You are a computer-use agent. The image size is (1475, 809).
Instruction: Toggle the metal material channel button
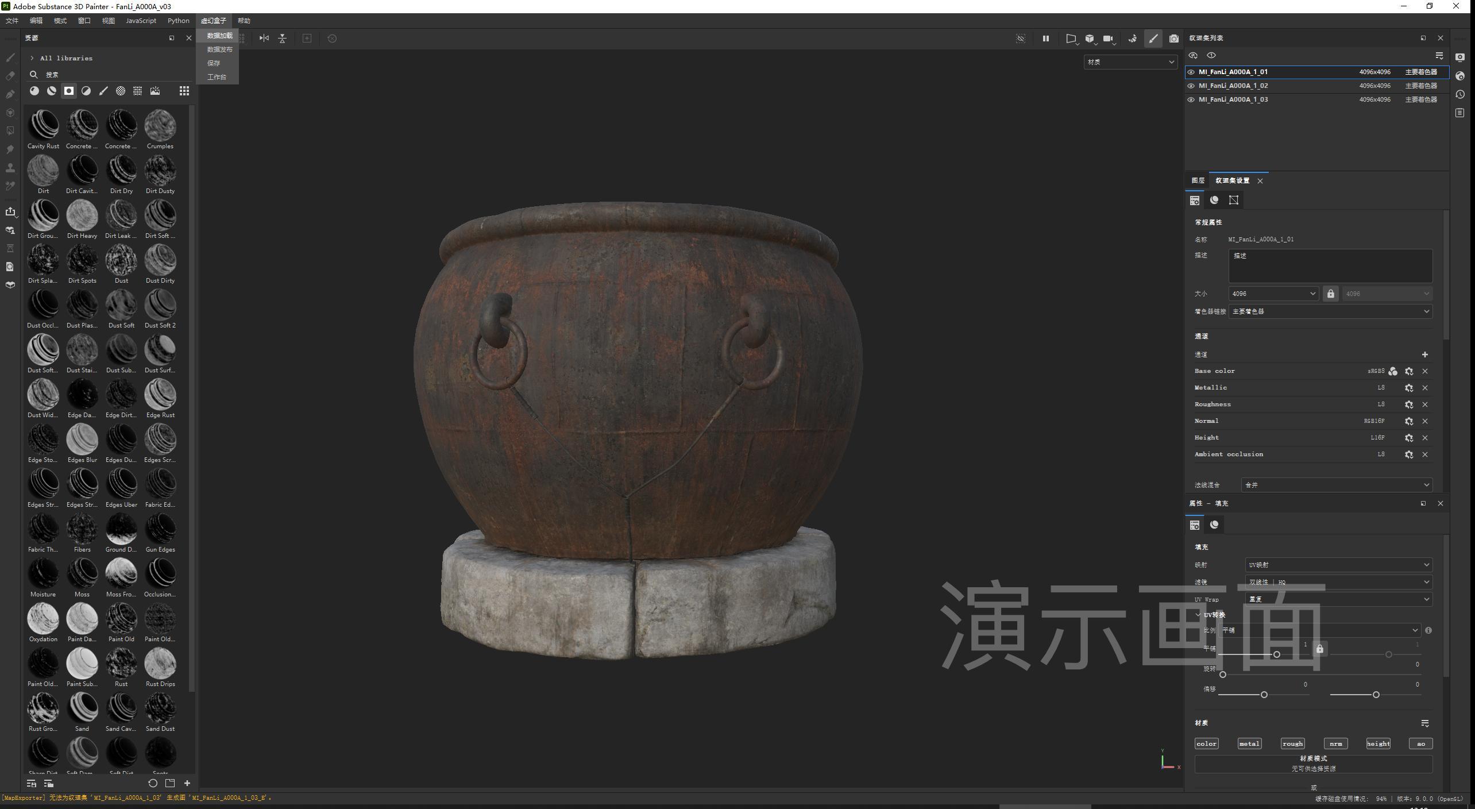(1249, 743)
